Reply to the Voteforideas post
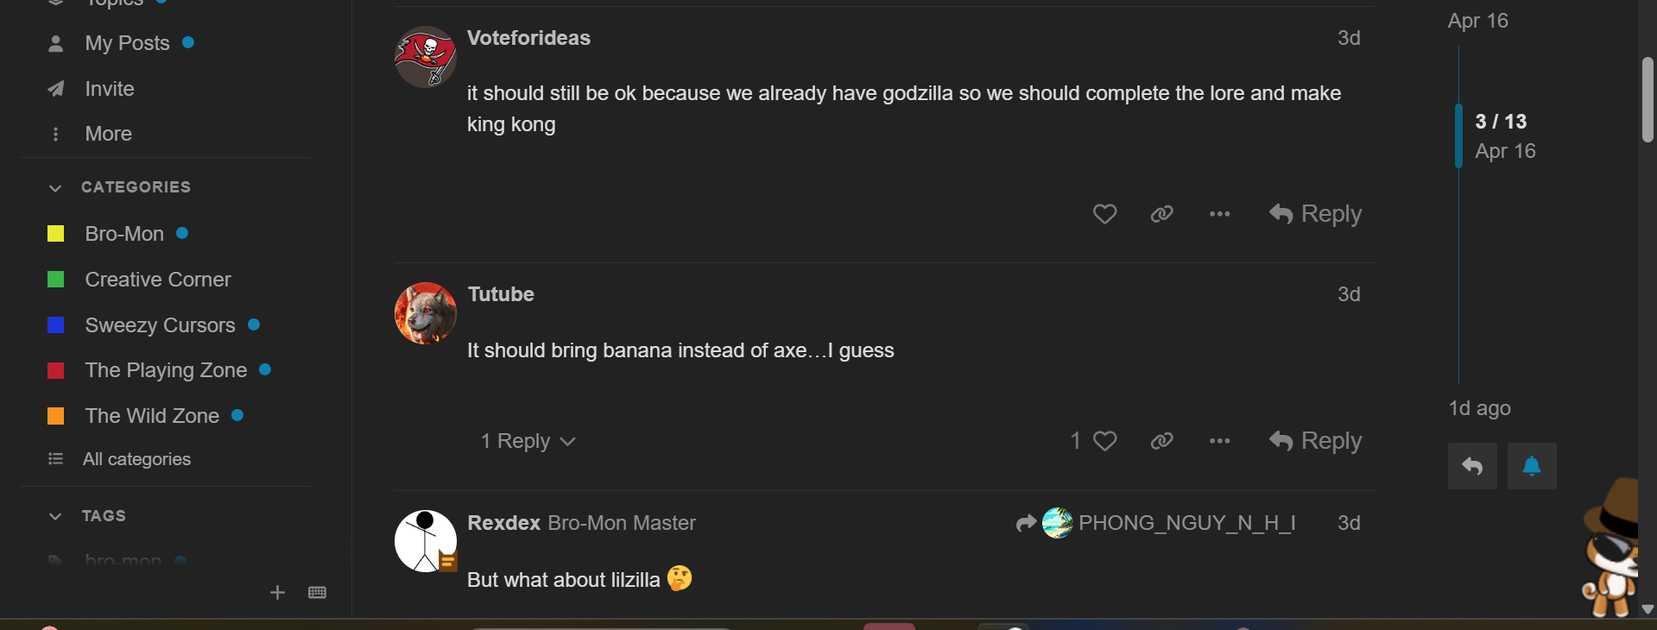 point(1315,214)
